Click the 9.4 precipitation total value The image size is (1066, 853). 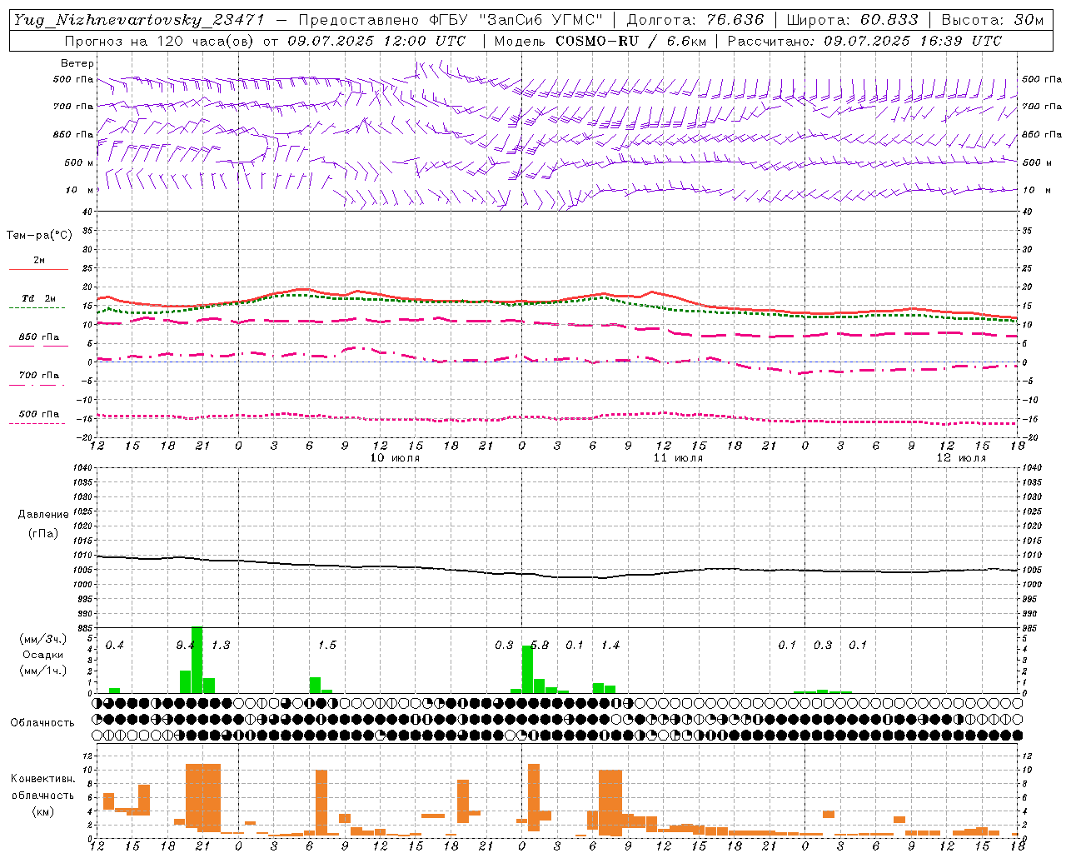[x=186, y=645]
